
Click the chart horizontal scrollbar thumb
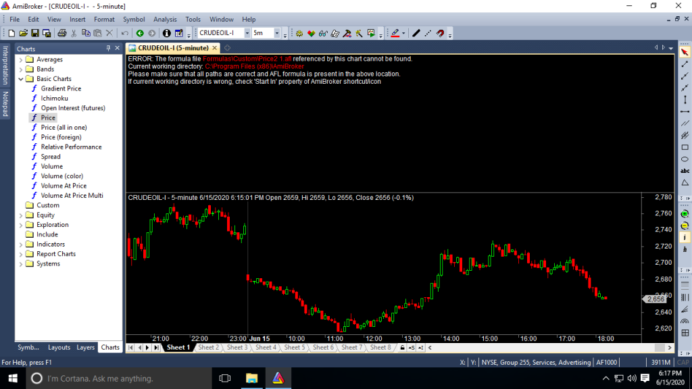click(x=660, y=348)
